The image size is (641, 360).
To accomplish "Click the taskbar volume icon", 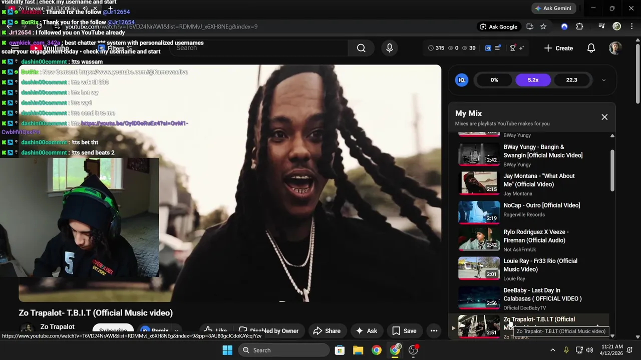I will click(589, 350).
